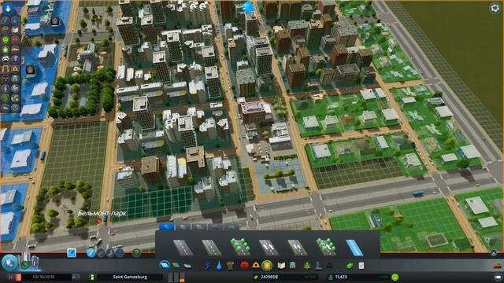Viewport: 504px width, 283px height.
Task: Open the Education book services icon
Action: [x=281, y=266]
